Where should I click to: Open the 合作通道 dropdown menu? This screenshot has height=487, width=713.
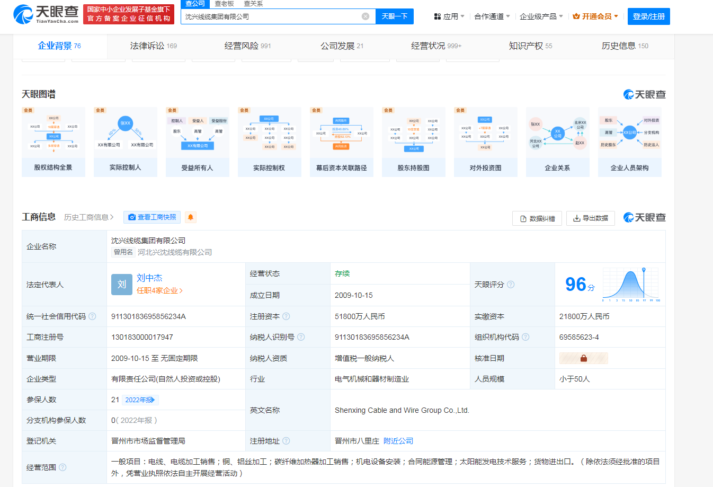pos(492,16)
